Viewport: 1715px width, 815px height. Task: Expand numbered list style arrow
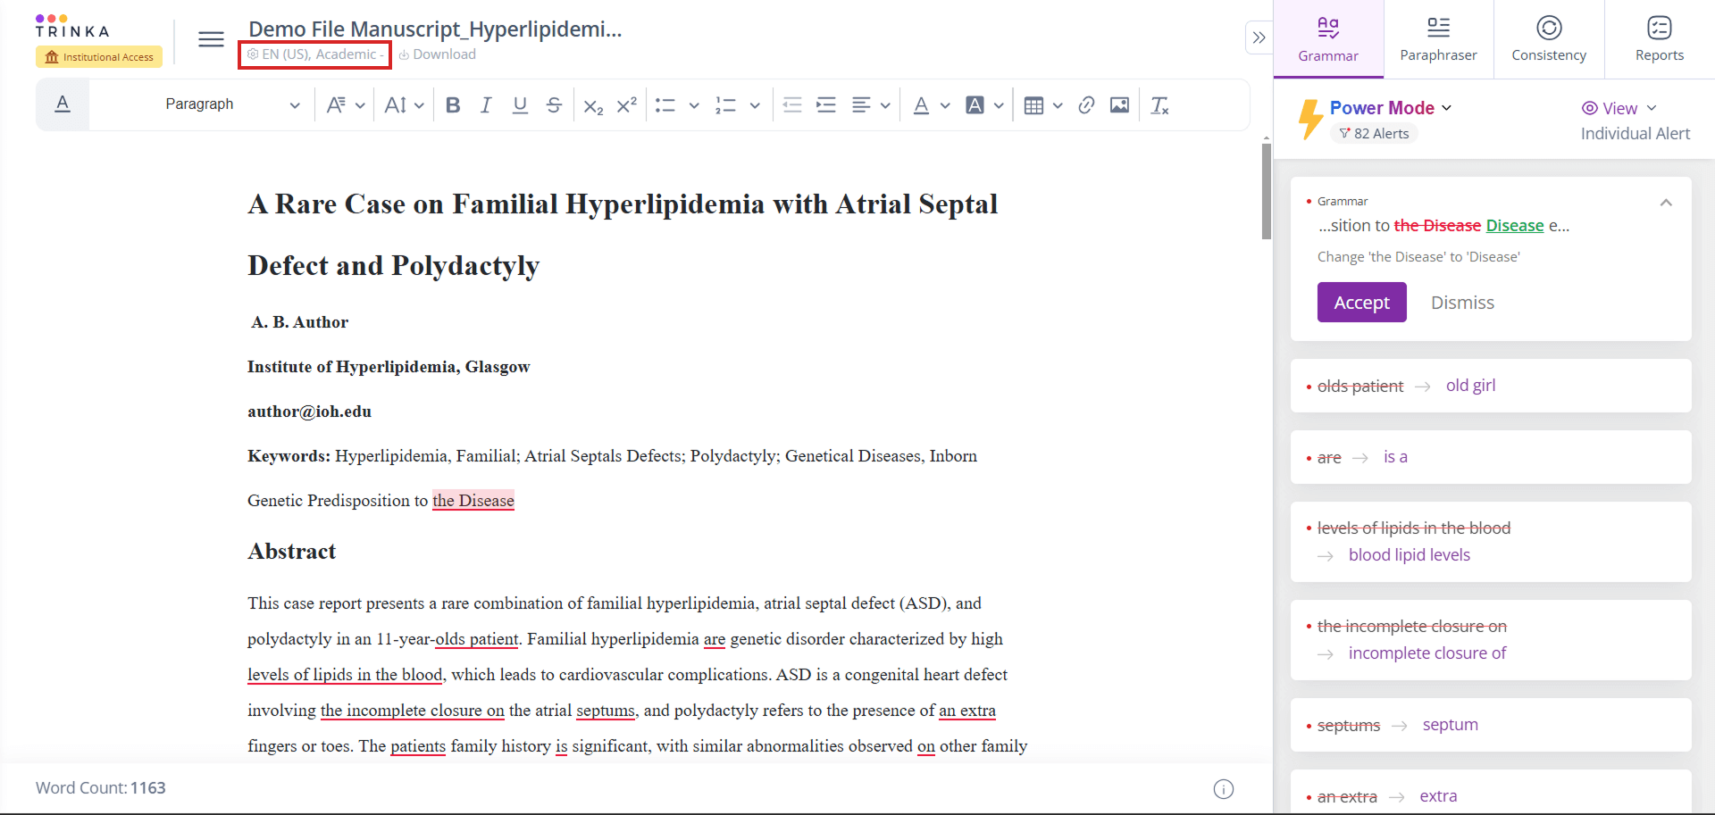click(755, 105)
